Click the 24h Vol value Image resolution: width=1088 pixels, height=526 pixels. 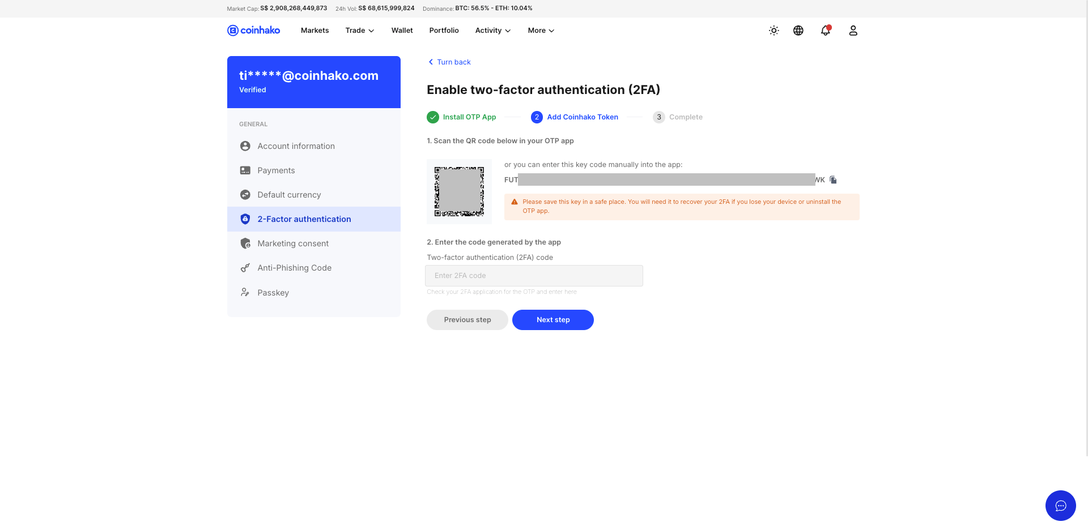point(386,8)
